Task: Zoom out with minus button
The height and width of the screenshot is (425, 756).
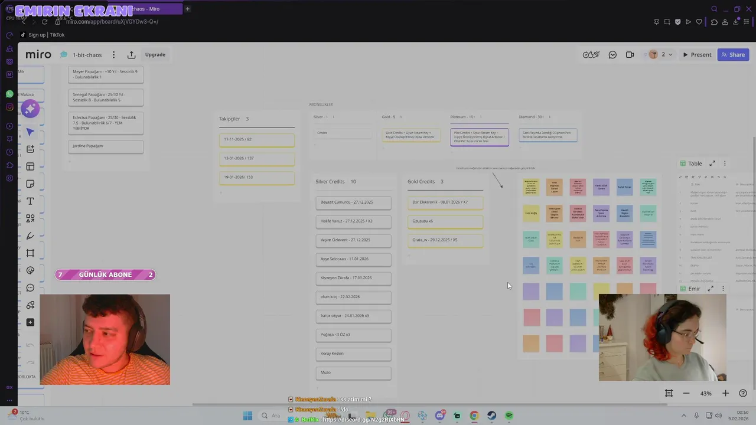Action: pyautogui.click(x=686, y=393)
